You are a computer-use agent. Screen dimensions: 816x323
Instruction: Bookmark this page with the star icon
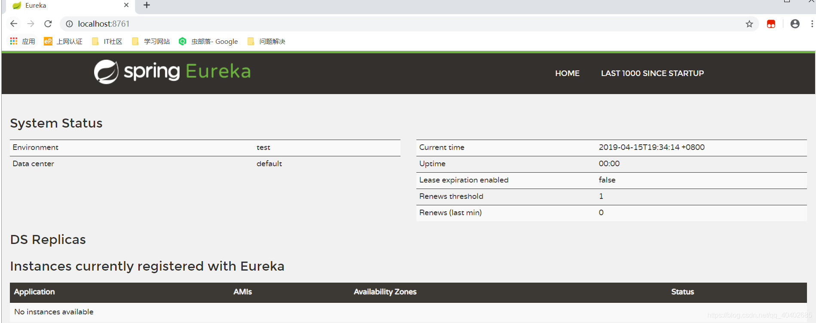click(749, 24)
